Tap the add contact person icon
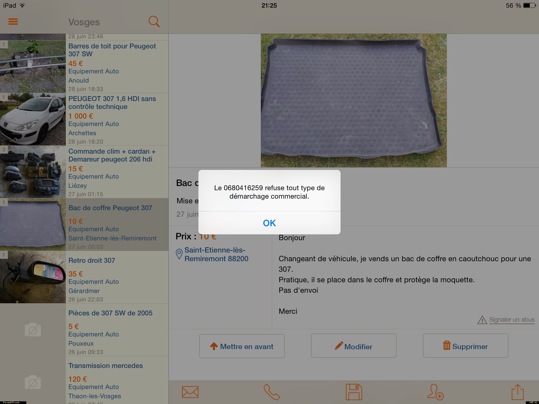The width and height of the screenshot is (539, 404). pyautogui.click(x=435, y=392)
